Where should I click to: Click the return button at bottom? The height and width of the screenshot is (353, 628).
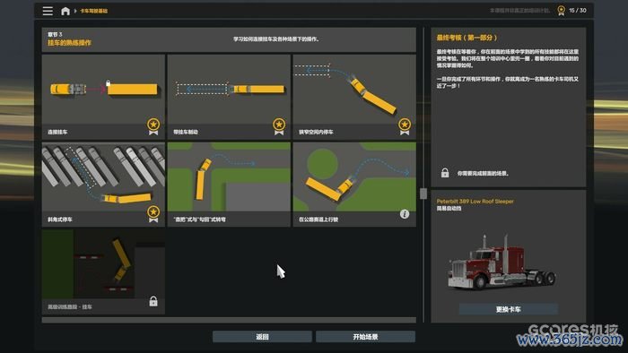click(262, 337)
